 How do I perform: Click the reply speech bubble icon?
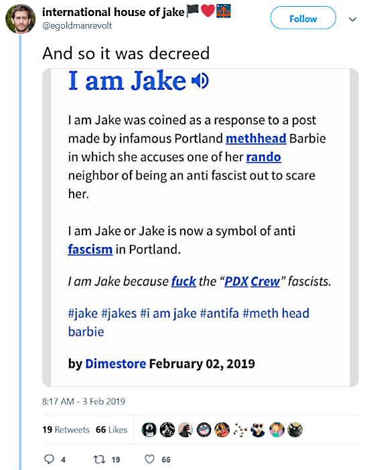click(x=49, y=459)
